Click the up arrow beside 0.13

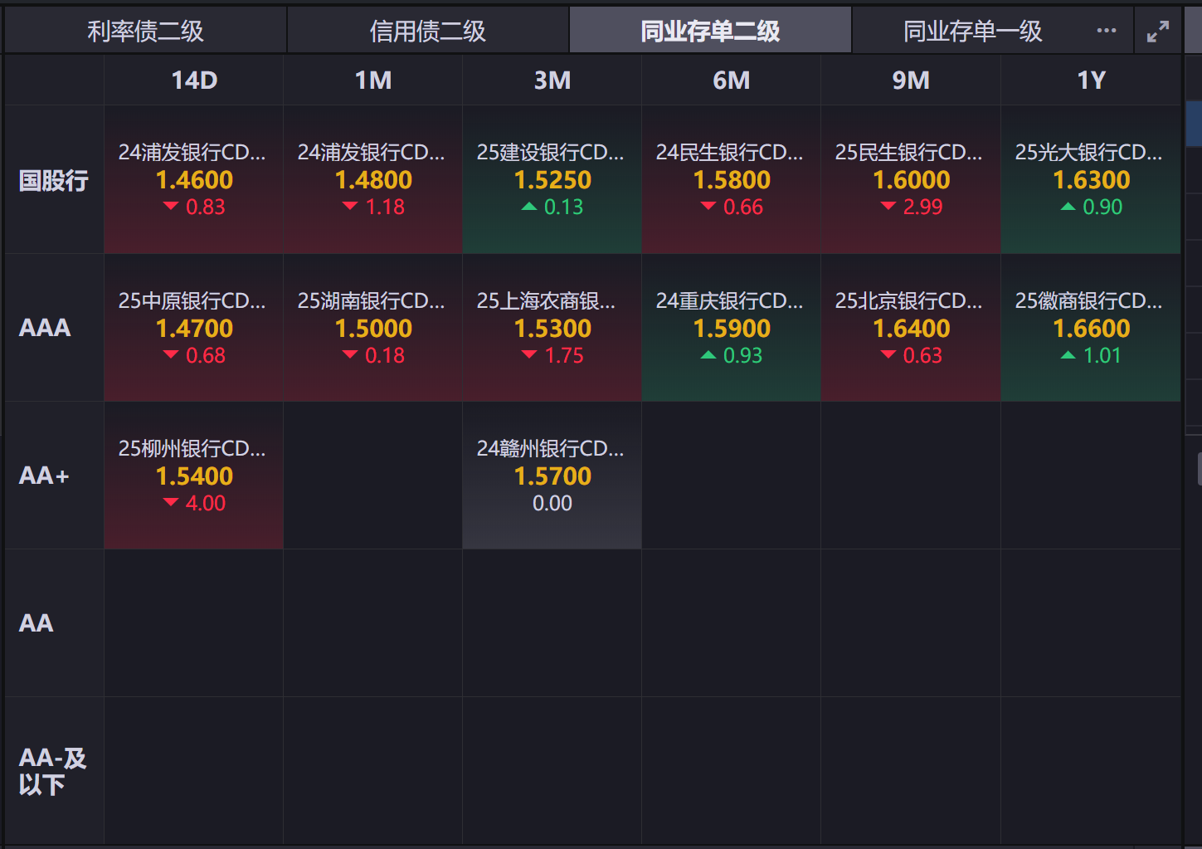pyautogui.click(x=529, y=207)
